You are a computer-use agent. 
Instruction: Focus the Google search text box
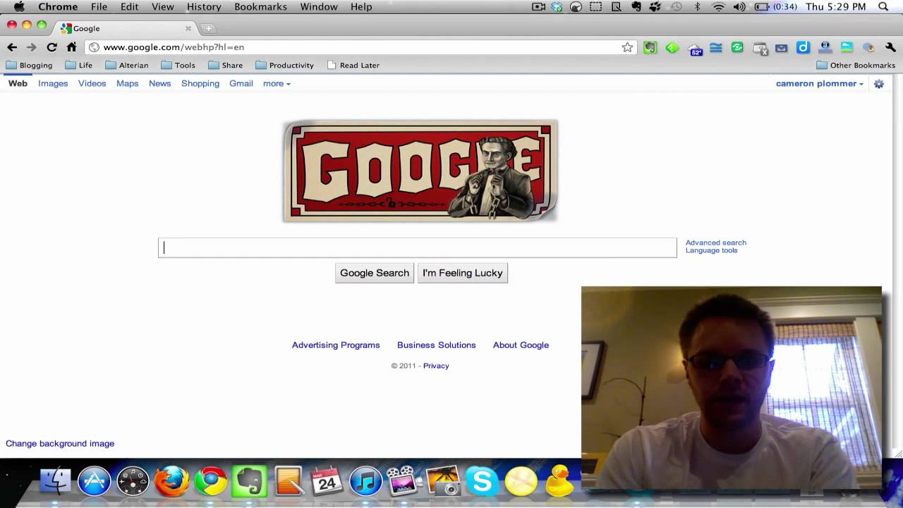click(418, 248)
